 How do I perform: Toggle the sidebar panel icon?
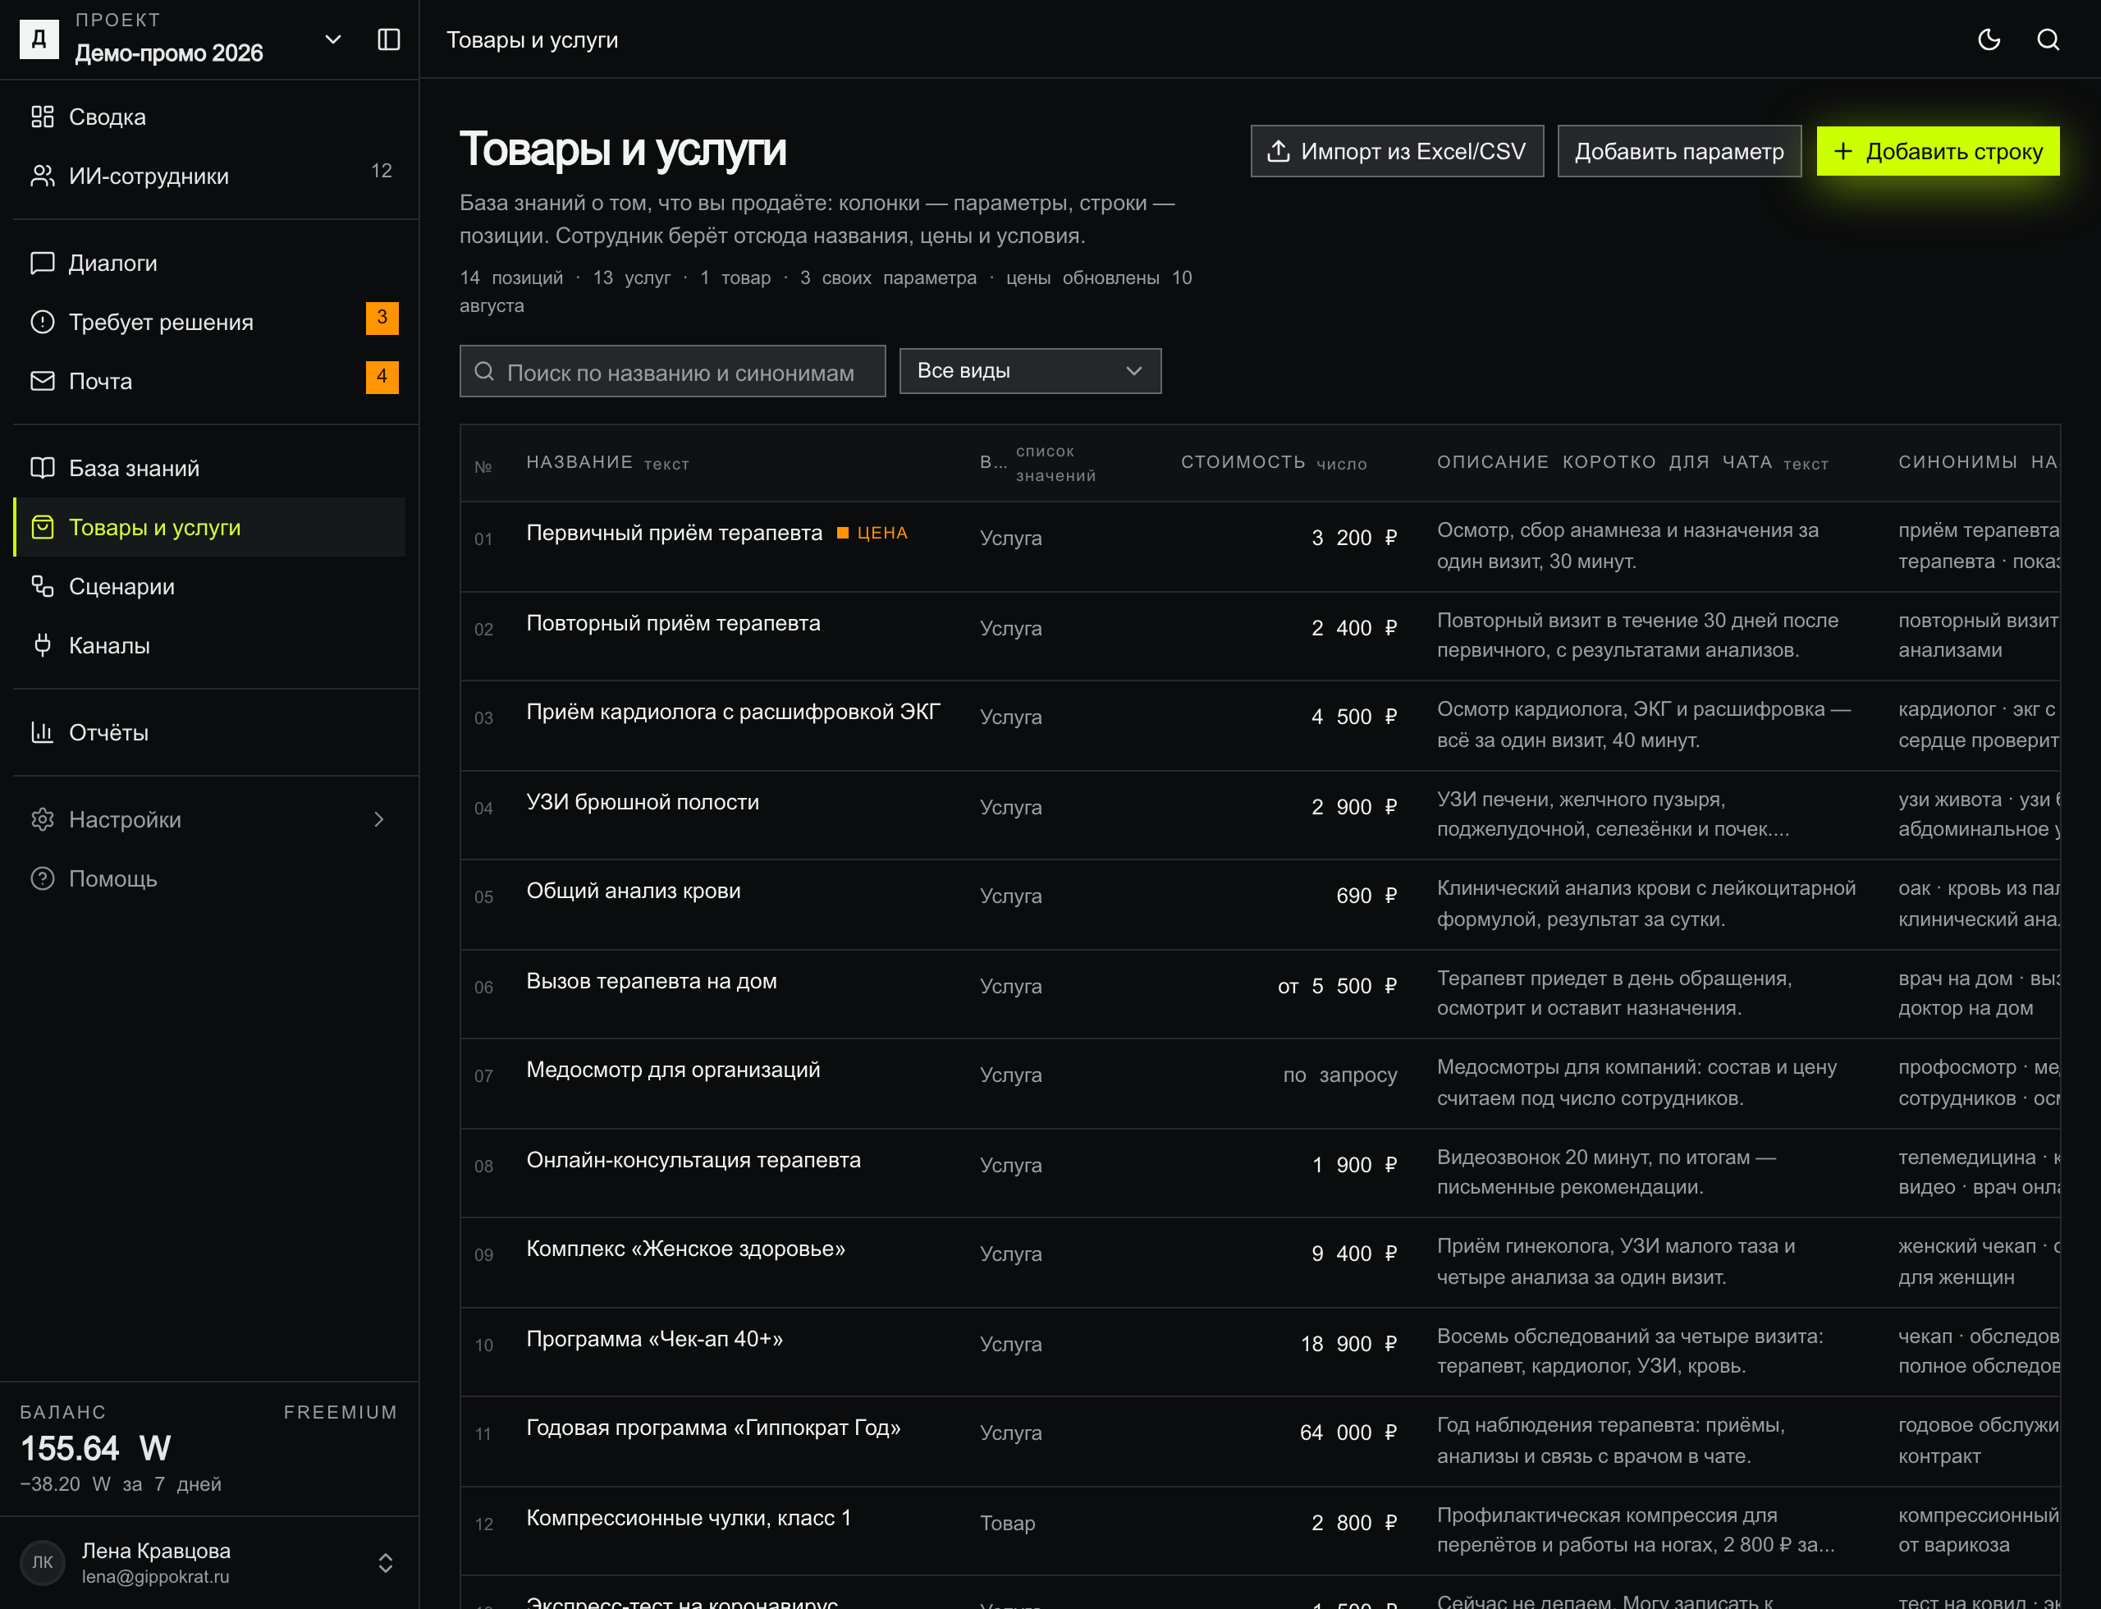[388, 39]
